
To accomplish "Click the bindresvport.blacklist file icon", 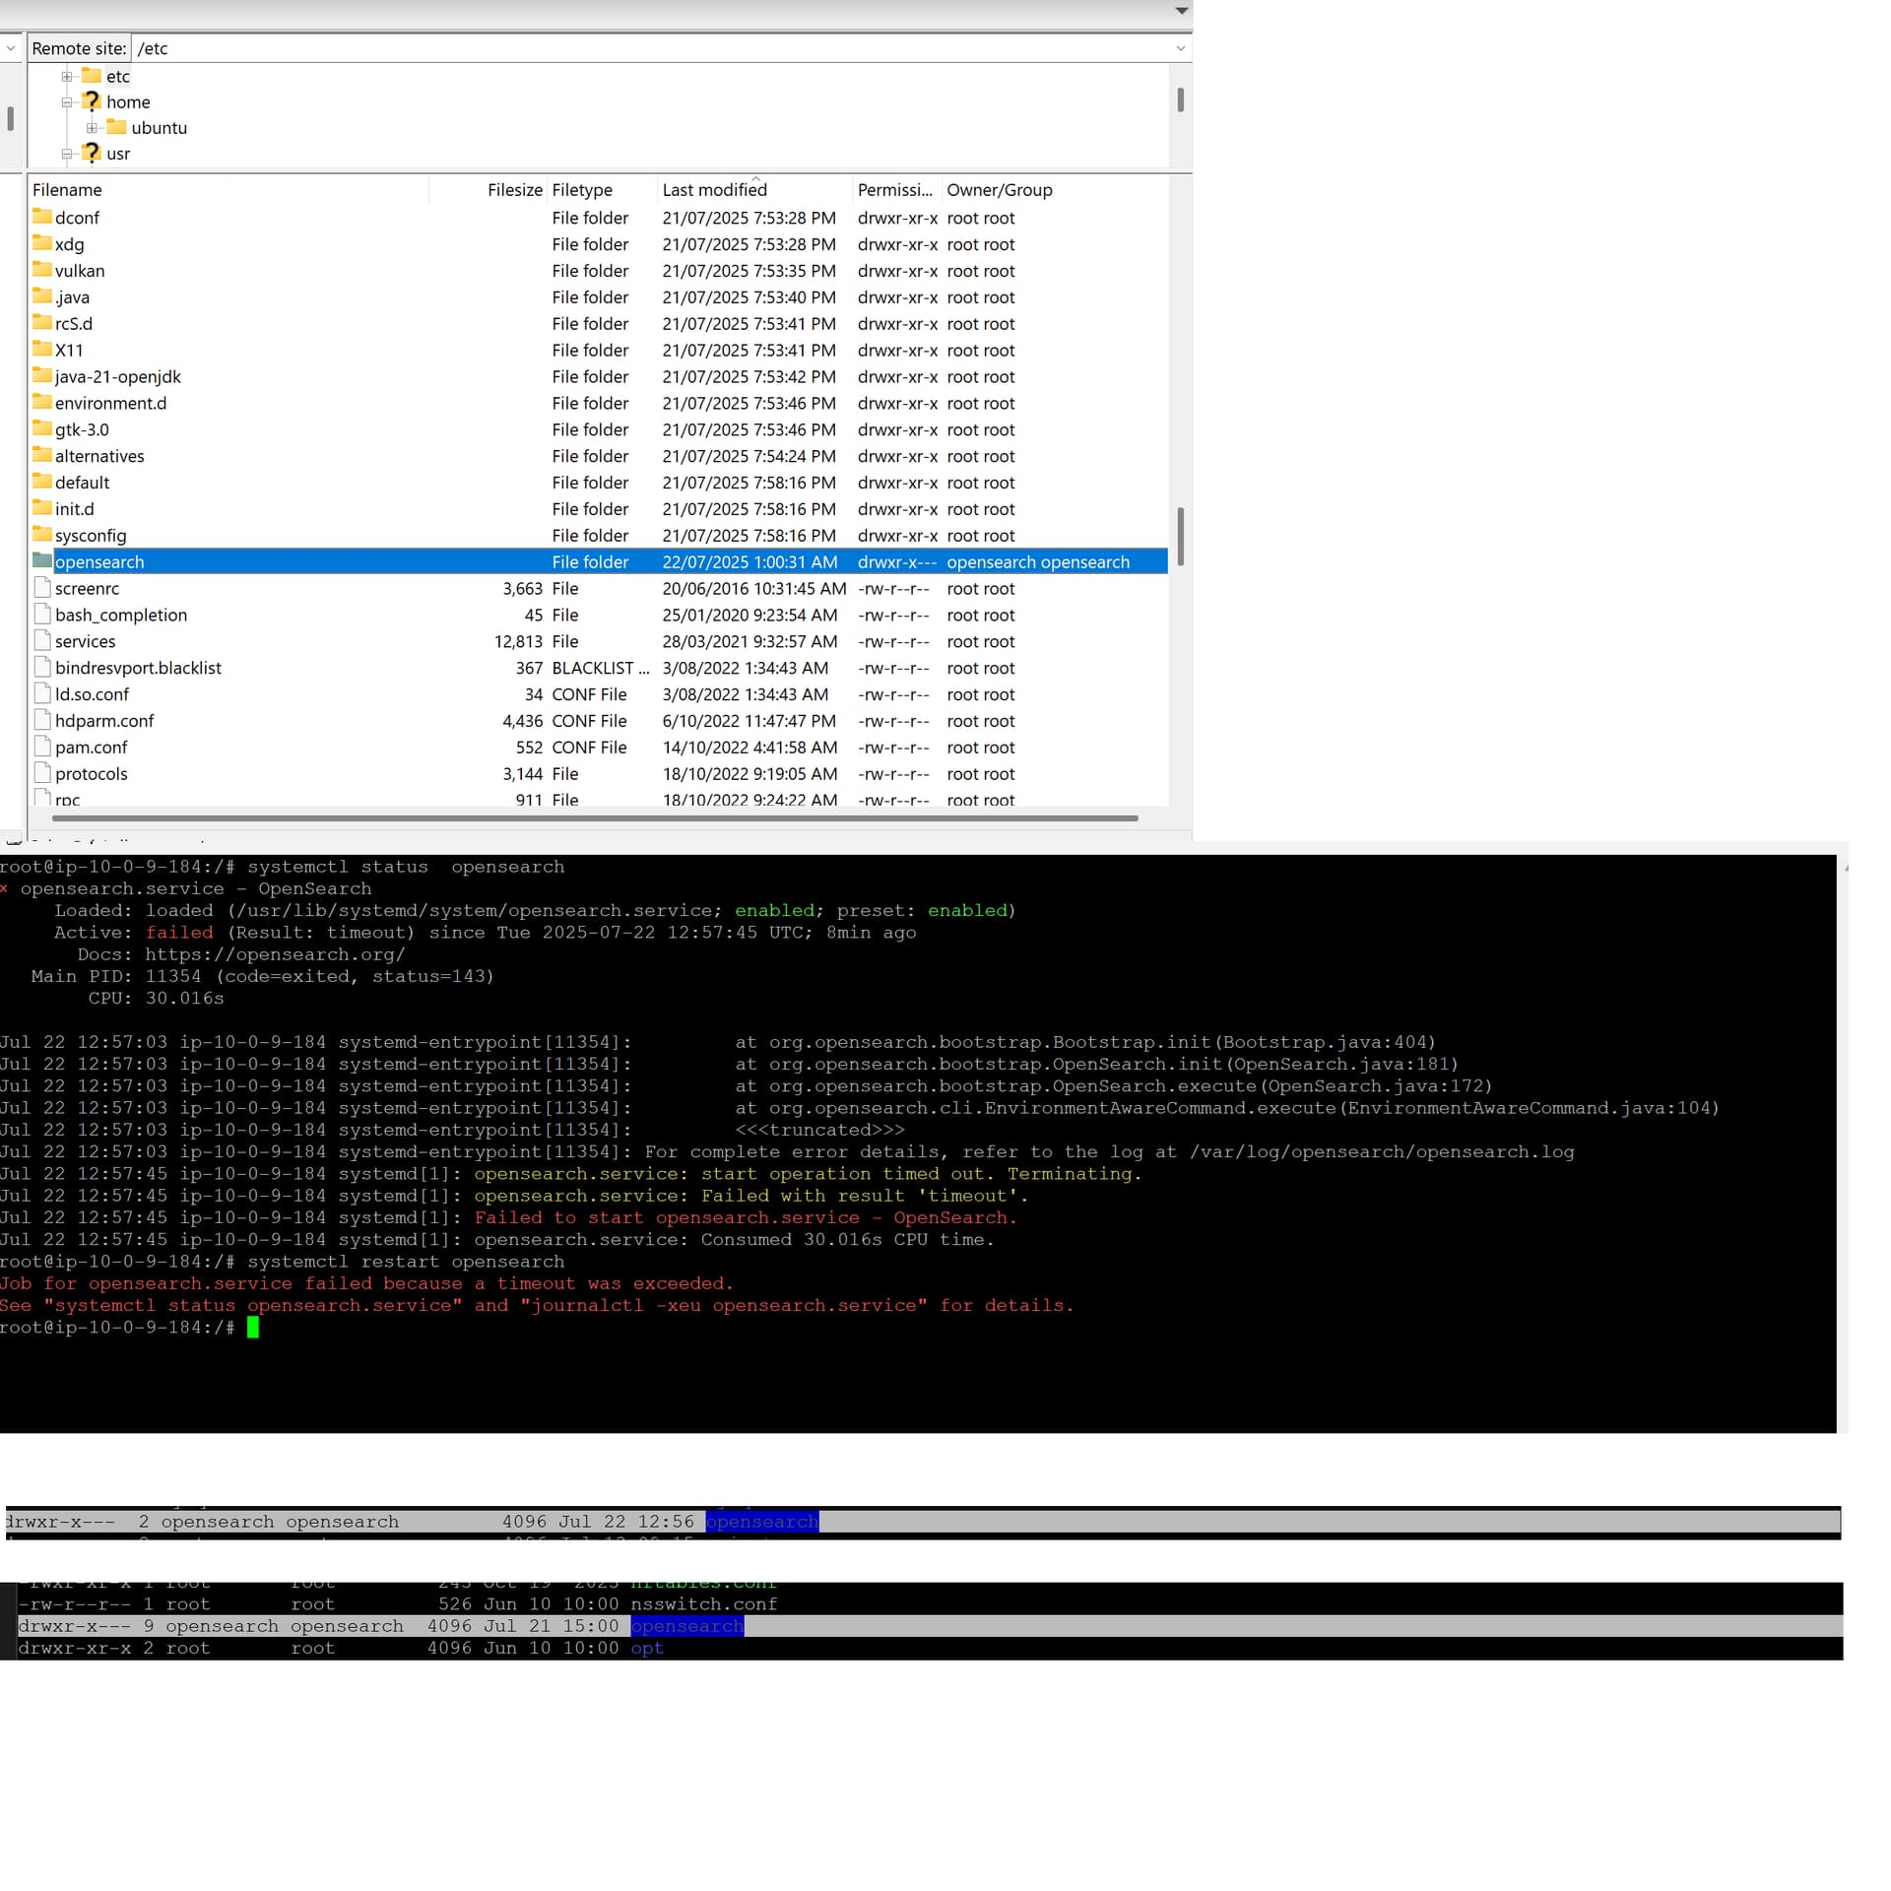I will (x=41, y=668).
